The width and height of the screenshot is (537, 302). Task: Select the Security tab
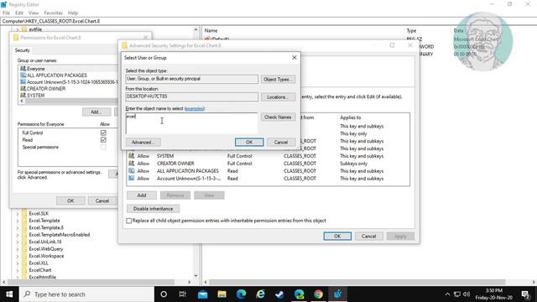point(23,50)
